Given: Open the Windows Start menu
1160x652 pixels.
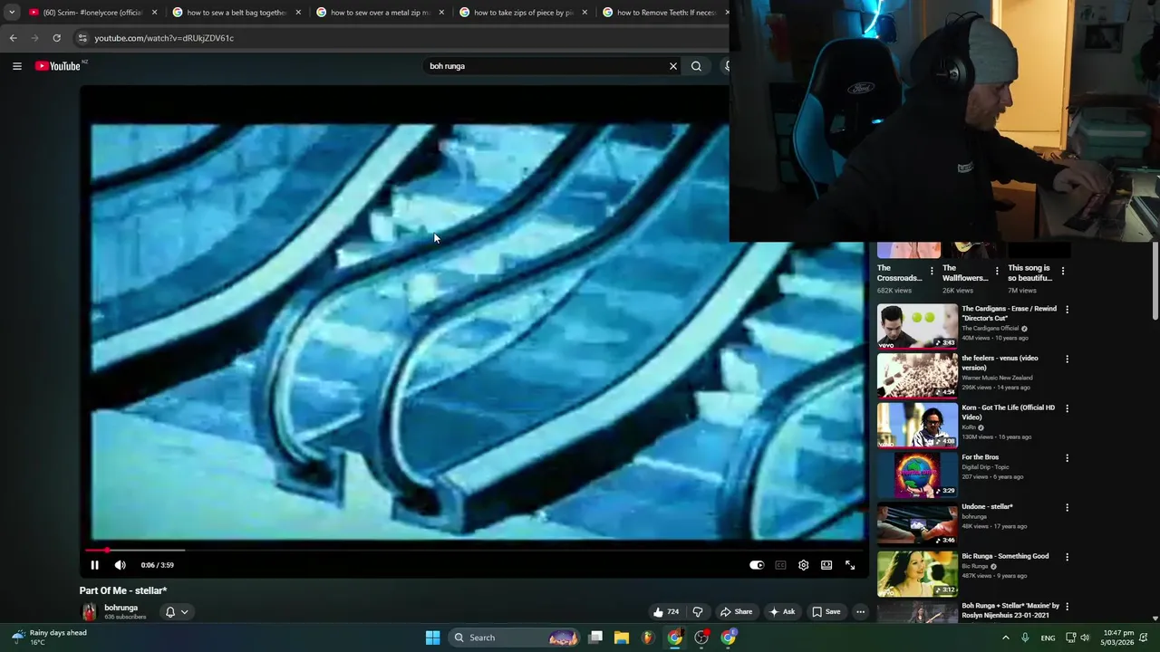Looking at the screenshot, I should pyautogui.click(x=432, y=638).
